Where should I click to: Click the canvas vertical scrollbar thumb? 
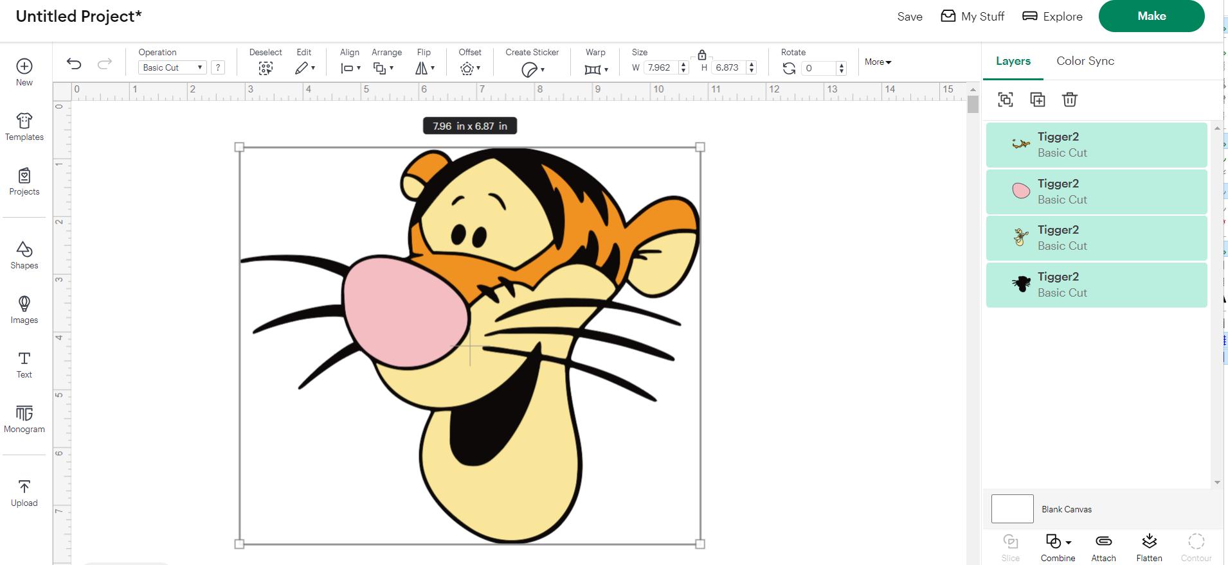[973, 104]
